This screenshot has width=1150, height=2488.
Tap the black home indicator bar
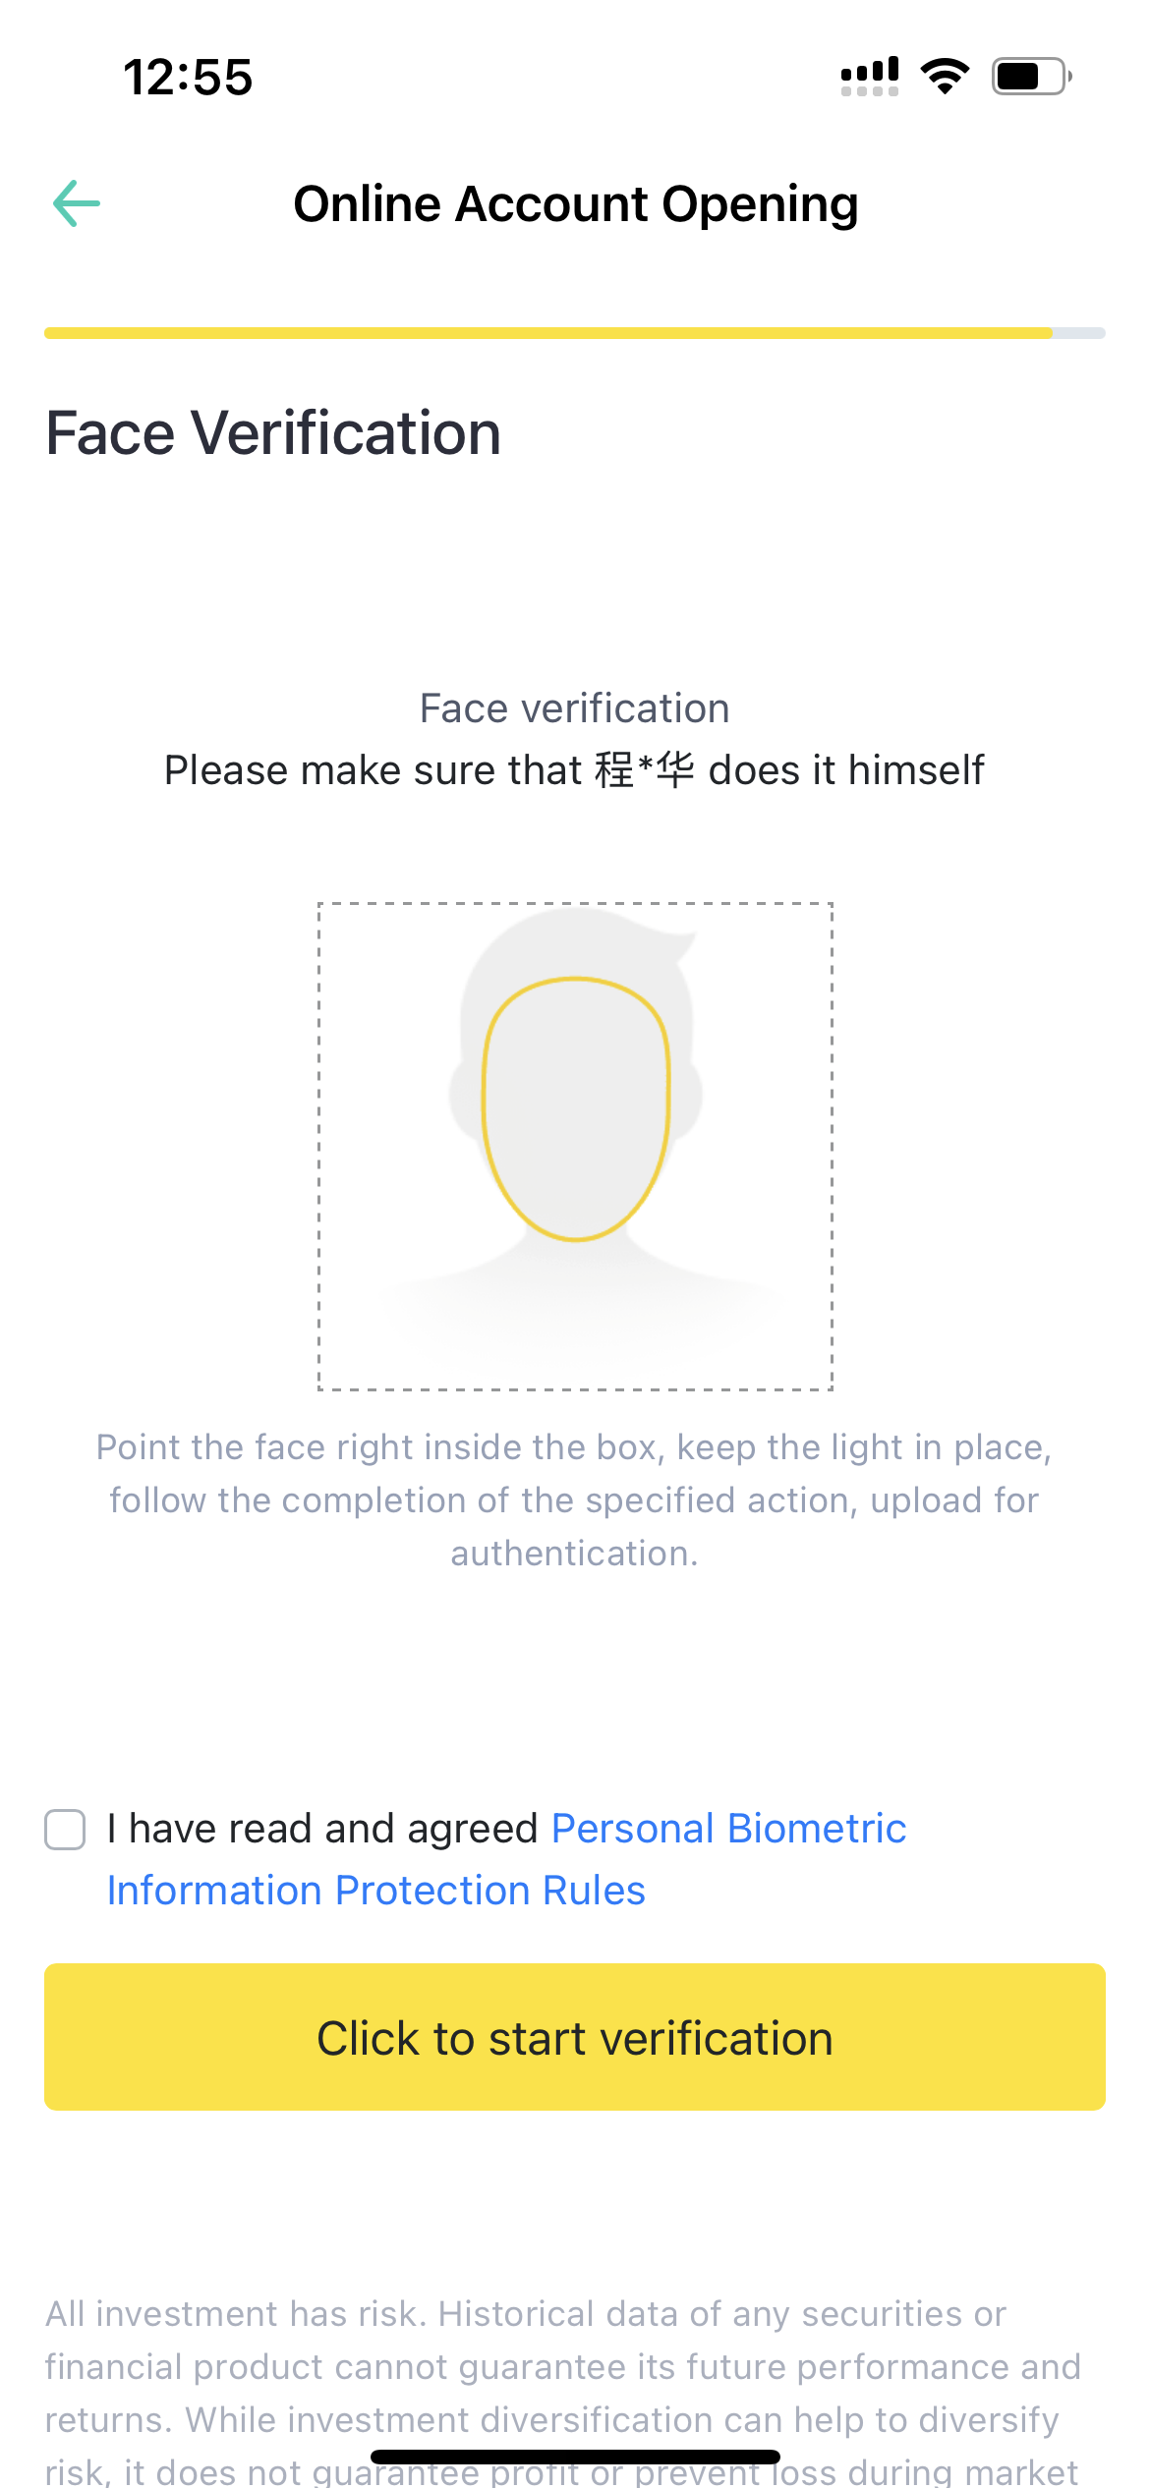(x=575, y=2457)
